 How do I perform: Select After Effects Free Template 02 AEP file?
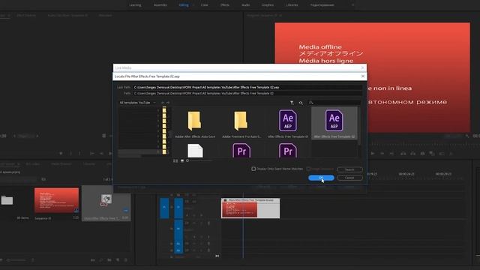(334, 123)
